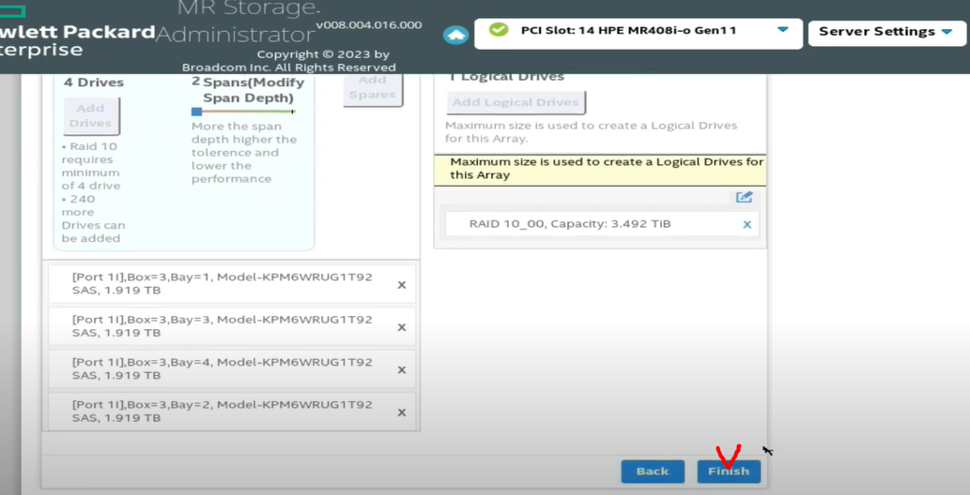Viewport: 970px width, 495px height.
Task: Click the yellow maximum size notice banner
Action: coord(600,170)
